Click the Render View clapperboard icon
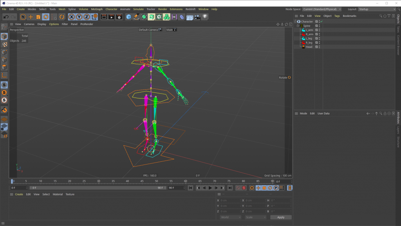This screenshot has height=226, width=401. pos(104,17)
